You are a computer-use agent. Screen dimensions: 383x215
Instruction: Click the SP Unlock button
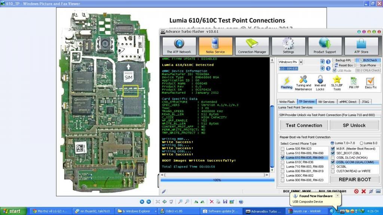coord(354,125)
